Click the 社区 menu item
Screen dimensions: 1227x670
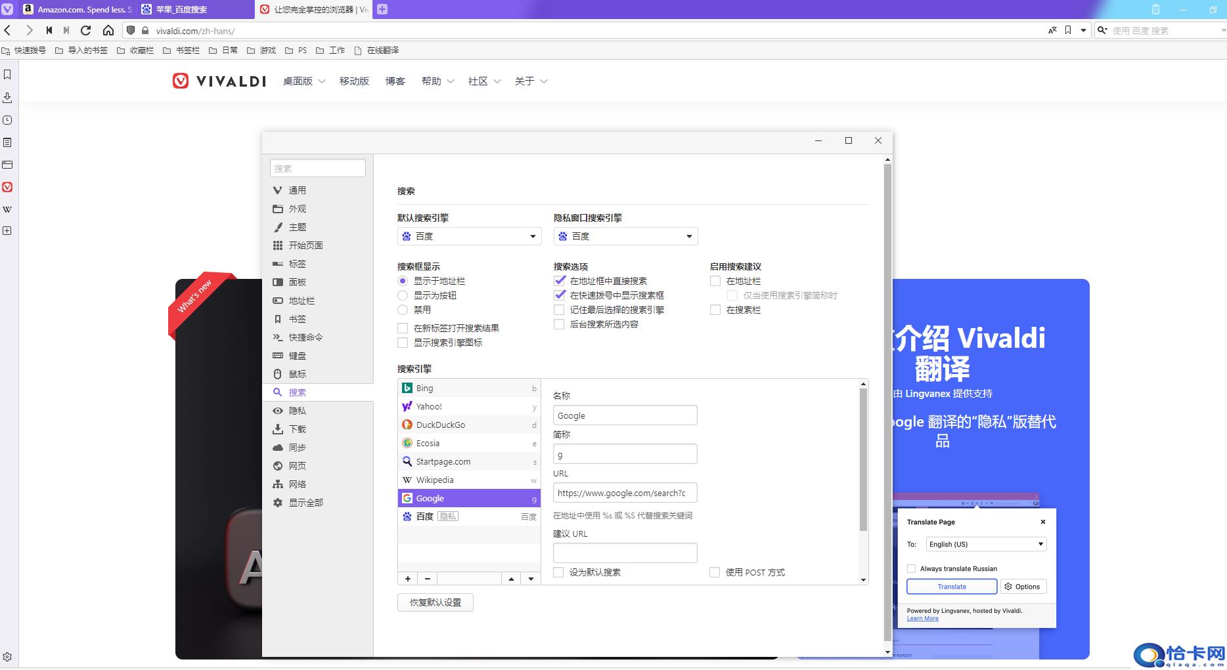[x=478, y=81]
